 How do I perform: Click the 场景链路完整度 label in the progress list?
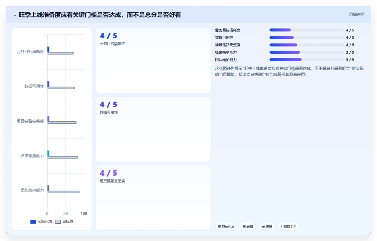(x=228, y=45)
